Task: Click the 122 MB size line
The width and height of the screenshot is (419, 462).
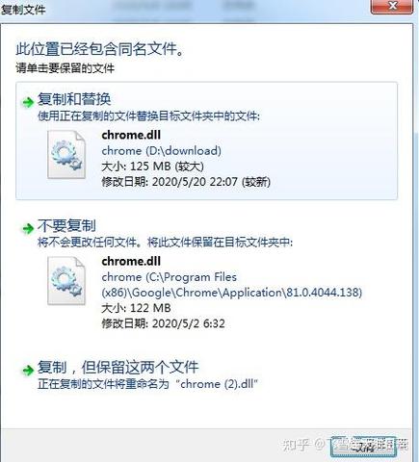Action: coord(136,308)
